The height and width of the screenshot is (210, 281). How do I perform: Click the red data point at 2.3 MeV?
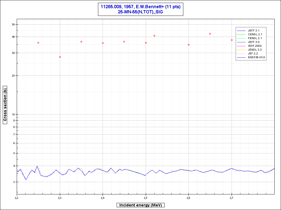(60, 57)
